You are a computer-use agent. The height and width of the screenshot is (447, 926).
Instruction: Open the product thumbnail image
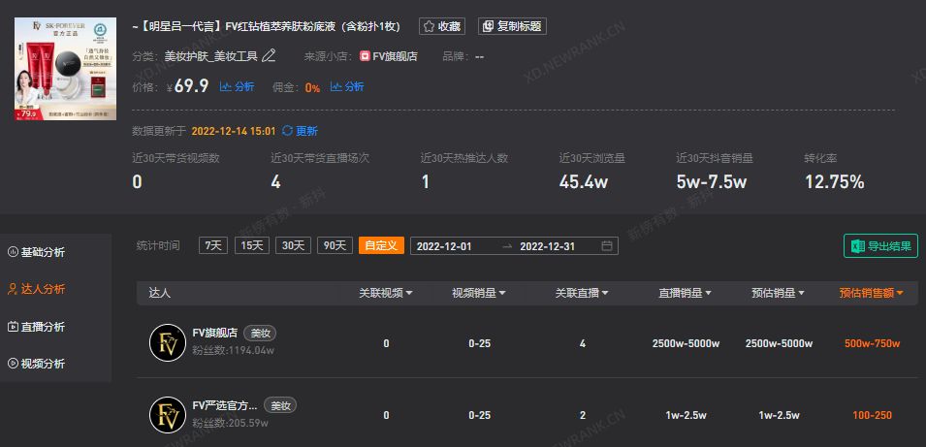point(66,69)
